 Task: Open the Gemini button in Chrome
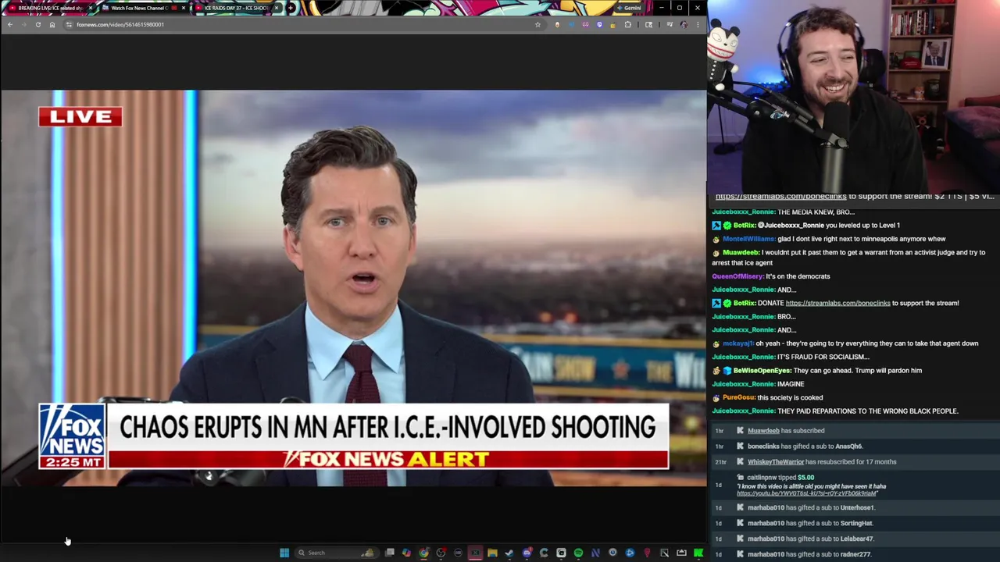click(630, 8)
